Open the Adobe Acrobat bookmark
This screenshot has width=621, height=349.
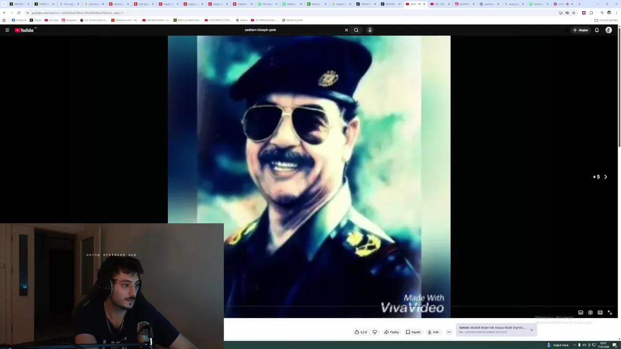[293, 20]
